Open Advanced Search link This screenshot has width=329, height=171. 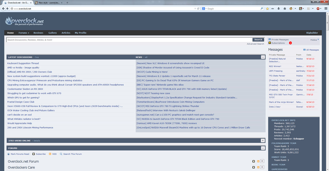255,44
